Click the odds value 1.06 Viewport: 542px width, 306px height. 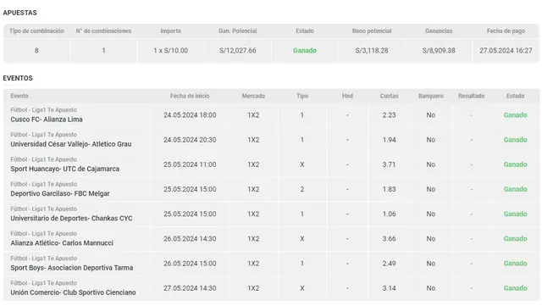tap(389, 214)
